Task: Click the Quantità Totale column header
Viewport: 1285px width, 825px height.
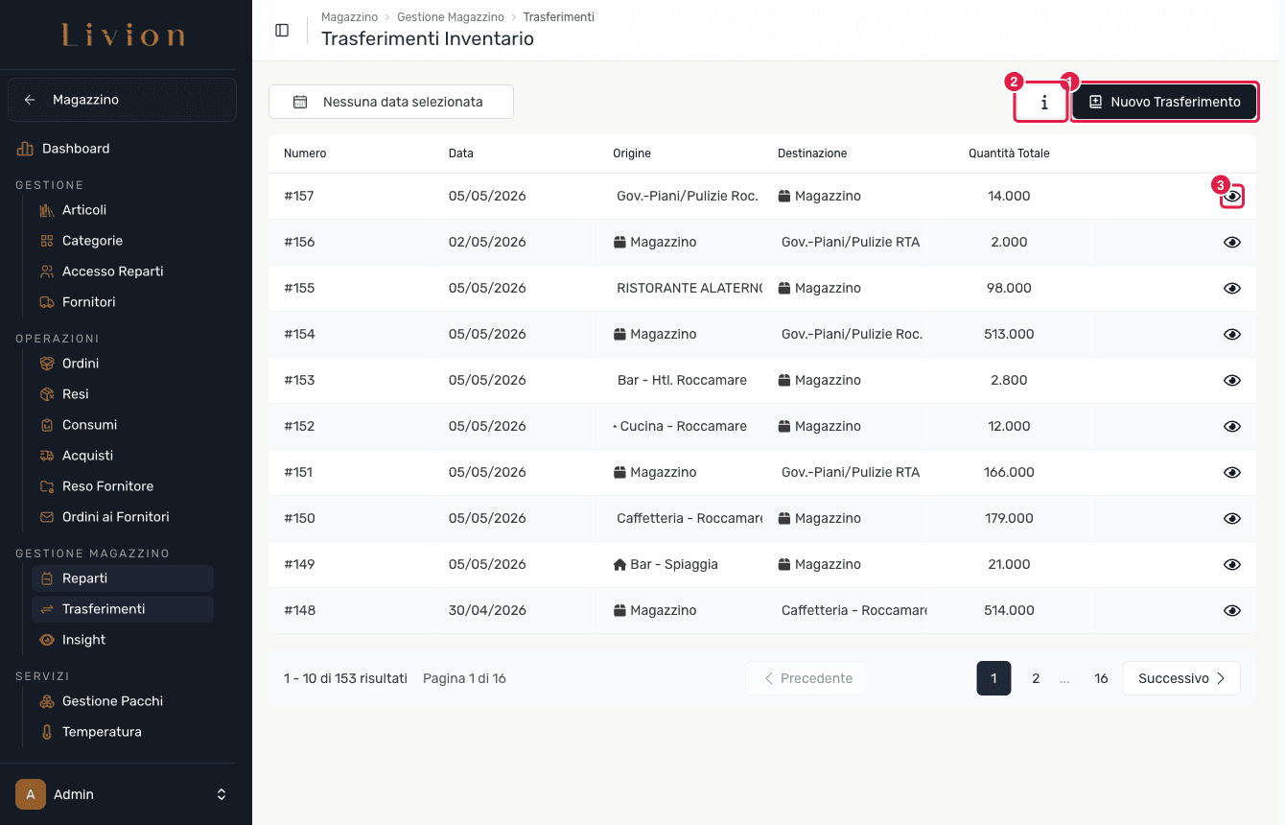Action: click(1009, 153)
